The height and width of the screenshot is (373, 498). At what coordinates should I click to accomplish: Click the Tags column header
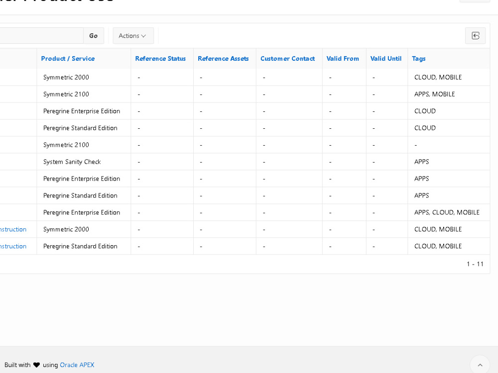click(x=419, y=58)
